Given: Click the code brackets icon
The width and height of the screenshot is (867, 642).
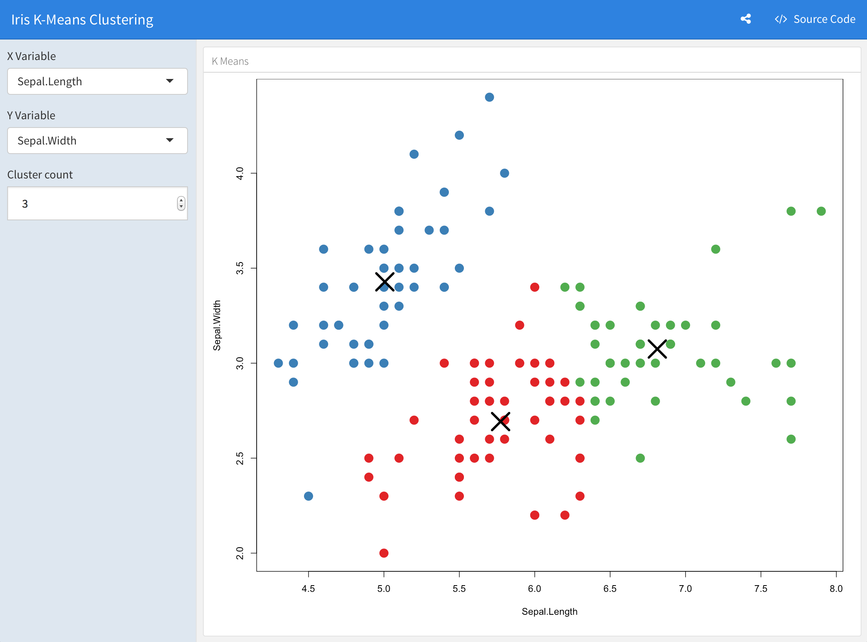Looking at the screenshot, I should pos(781,19).
